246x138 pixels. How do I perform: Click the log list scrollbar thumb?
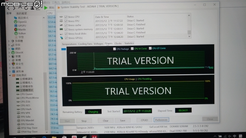point(189,32)
